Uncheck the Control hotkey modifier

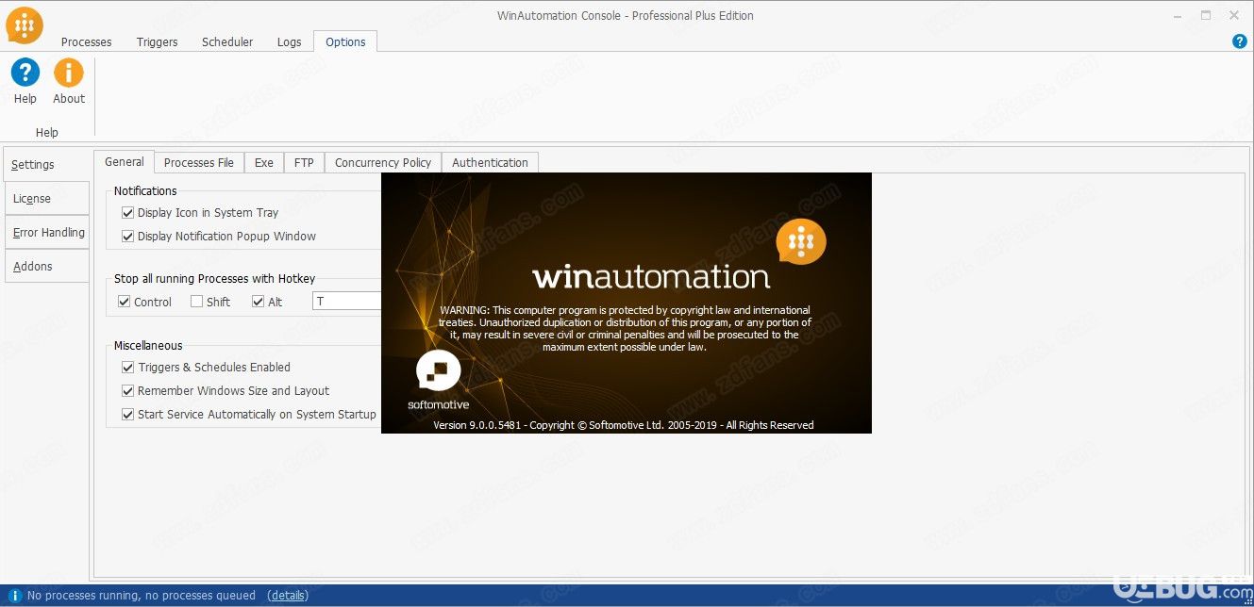click(124, 302)
